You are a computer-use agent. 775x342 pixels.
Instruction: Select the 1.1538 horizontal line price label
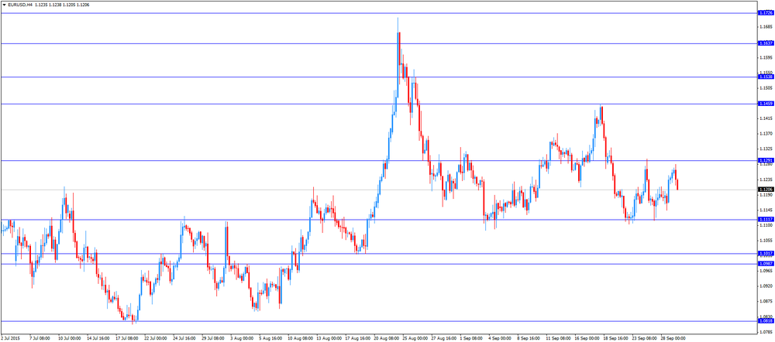(x=765, y=77)
